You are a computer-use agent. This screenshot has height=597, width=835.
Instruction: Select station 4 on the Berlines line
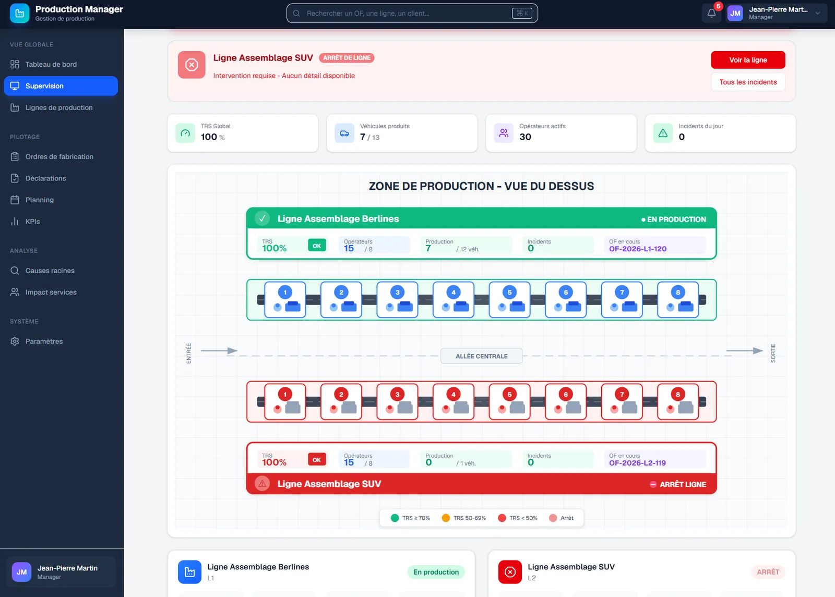pos(454,300)
